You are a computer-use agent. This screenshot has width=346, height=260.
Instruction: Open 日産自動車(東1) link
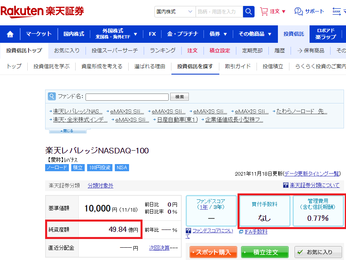[177, 120]
